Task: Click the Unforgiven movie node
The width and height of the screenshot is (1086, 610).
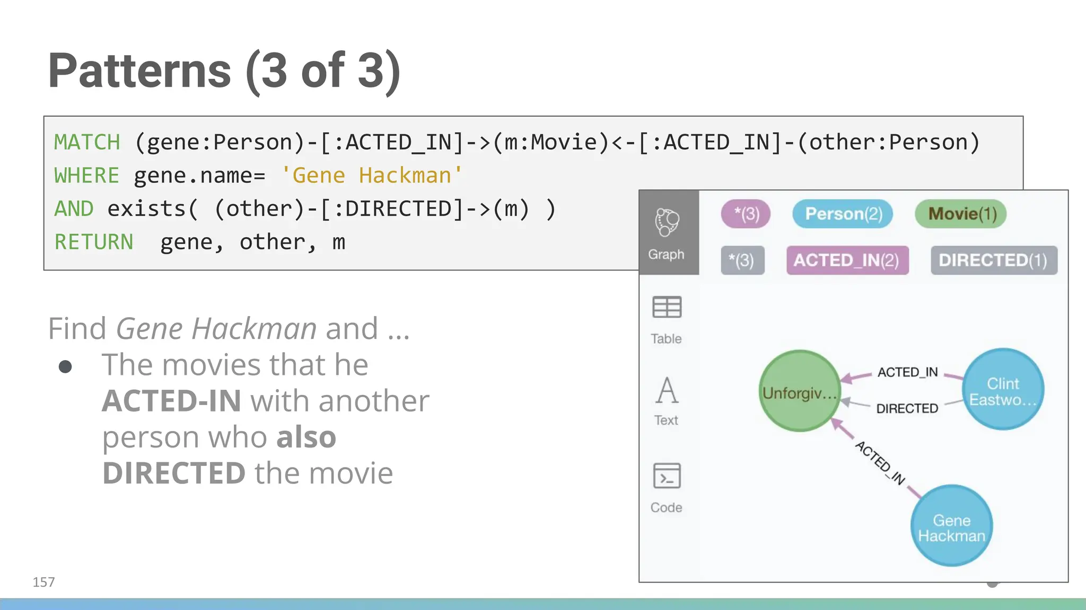Action: pos(800,391)
